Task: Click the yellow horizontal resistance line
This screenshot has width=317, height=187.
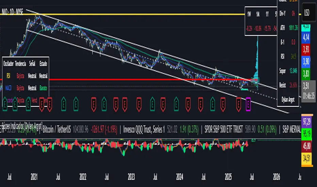Action: [122, 14]
